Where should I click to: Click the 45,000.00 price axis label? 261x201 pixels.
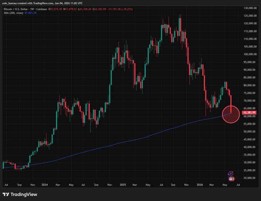tap(249, 140)
